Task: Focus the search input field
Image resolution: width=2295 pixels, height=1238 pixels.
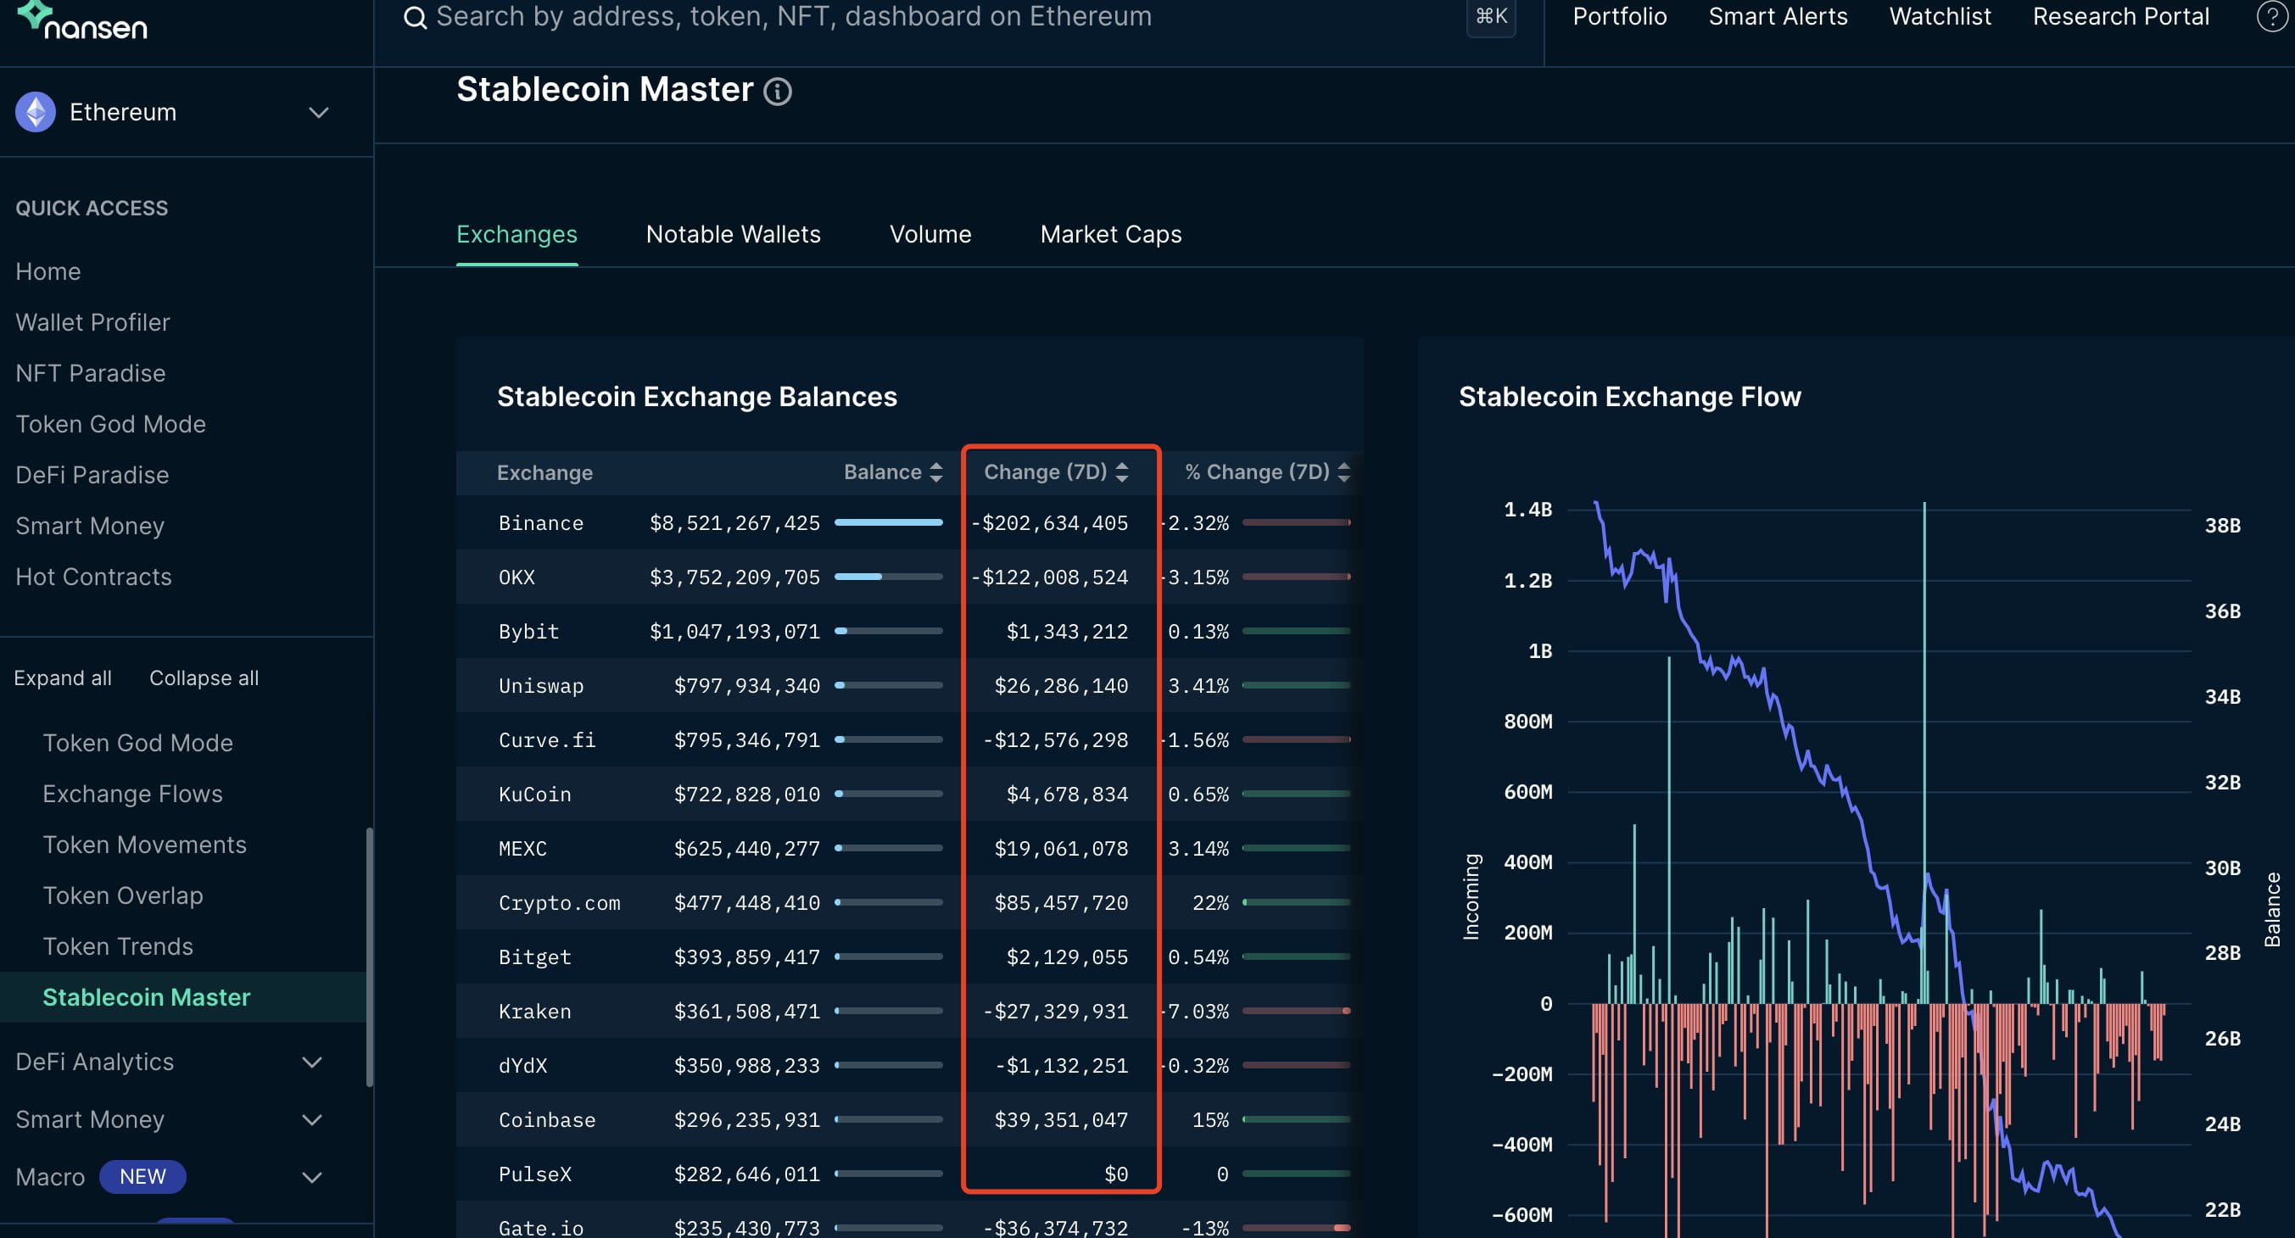Action: click(793, 17)
